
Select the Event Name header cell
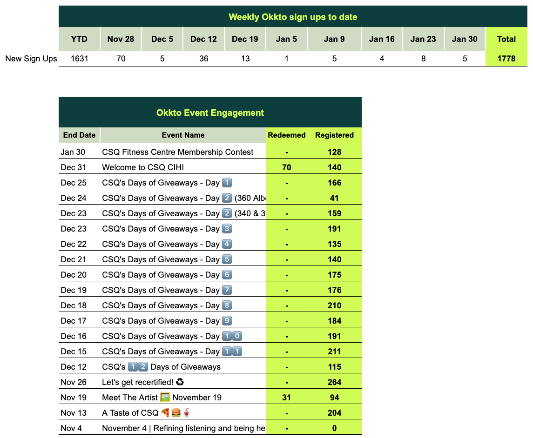point(183,135)
